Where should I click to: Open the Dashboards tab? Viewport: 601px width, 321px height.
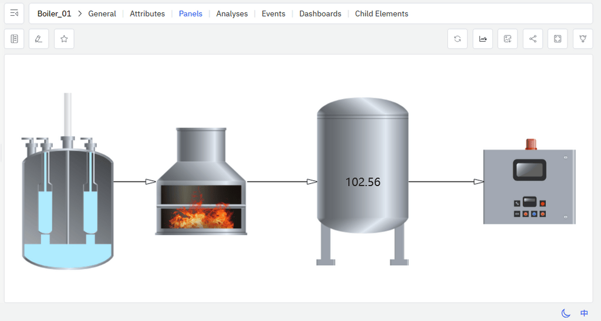tap(320, 13)
